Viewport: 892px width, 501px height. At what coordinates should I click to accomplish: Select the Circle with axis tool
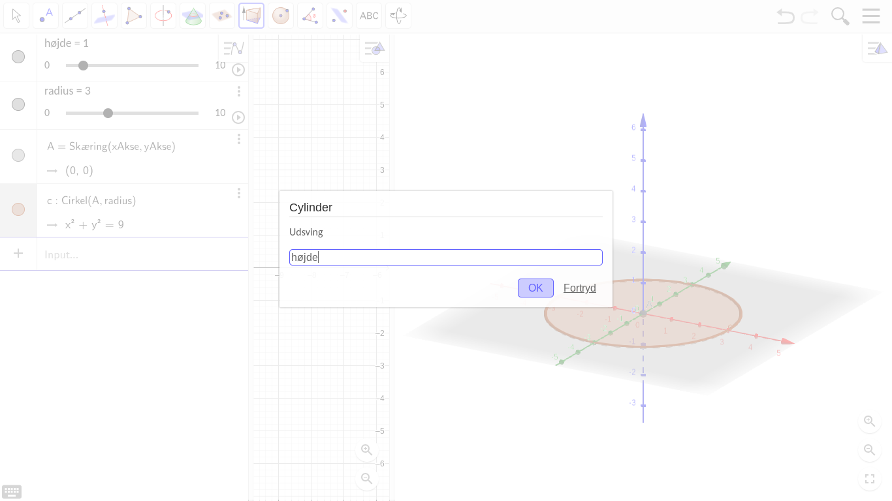click(x=163, y=16)
